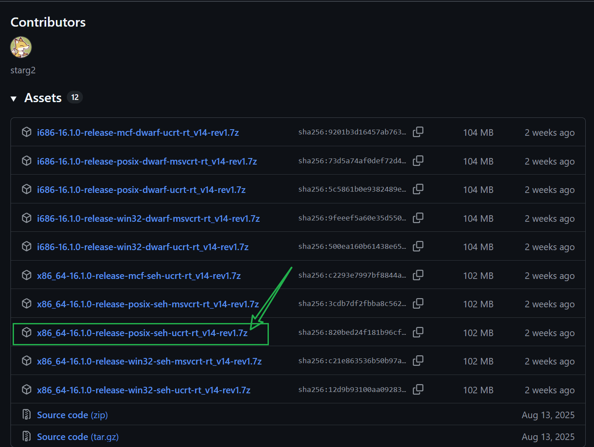Click package icon of x86_64 mcf-seh-ucrt asset
Screen dimensions: 594x447
tap(27, 275)
